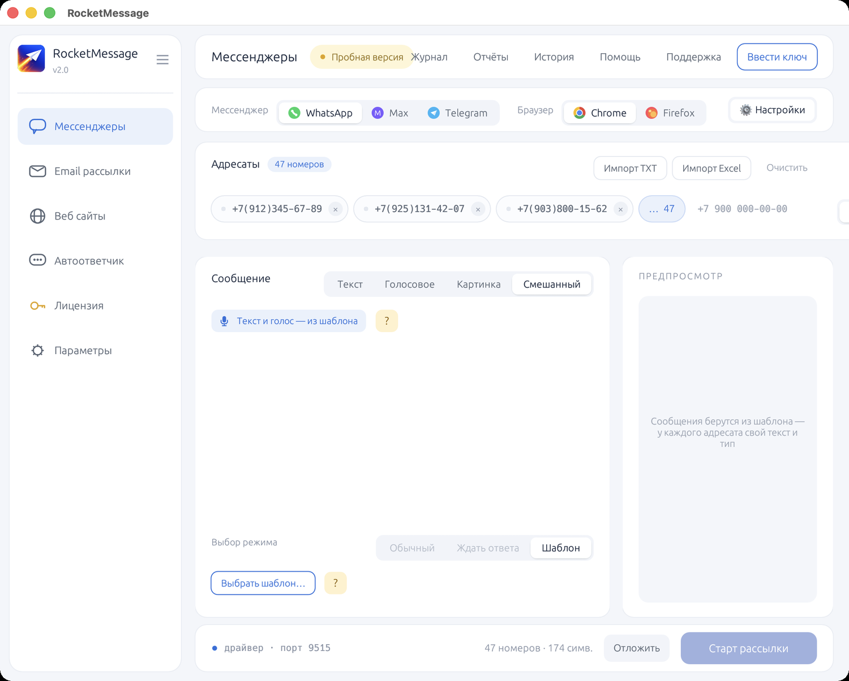Open Лицензия key item in sidebar
Image resolution: width=849 pixels, height=681 pixels.
(x=95, y=305)
